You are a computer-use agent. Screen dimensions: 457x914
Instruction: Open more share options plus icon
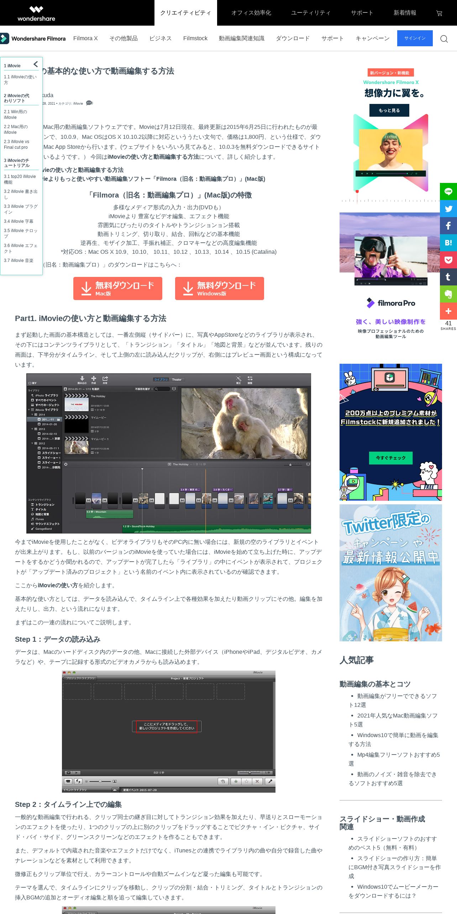[x=448, y=311]
